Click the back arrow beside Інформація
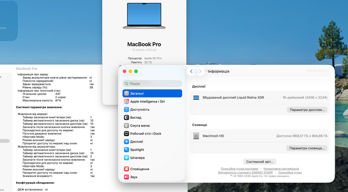 pos(191,71)
